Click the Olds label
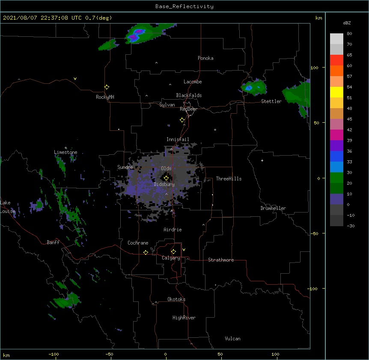Image resolution: width=369 pixels, height=360 pixels. click(166, 168)
